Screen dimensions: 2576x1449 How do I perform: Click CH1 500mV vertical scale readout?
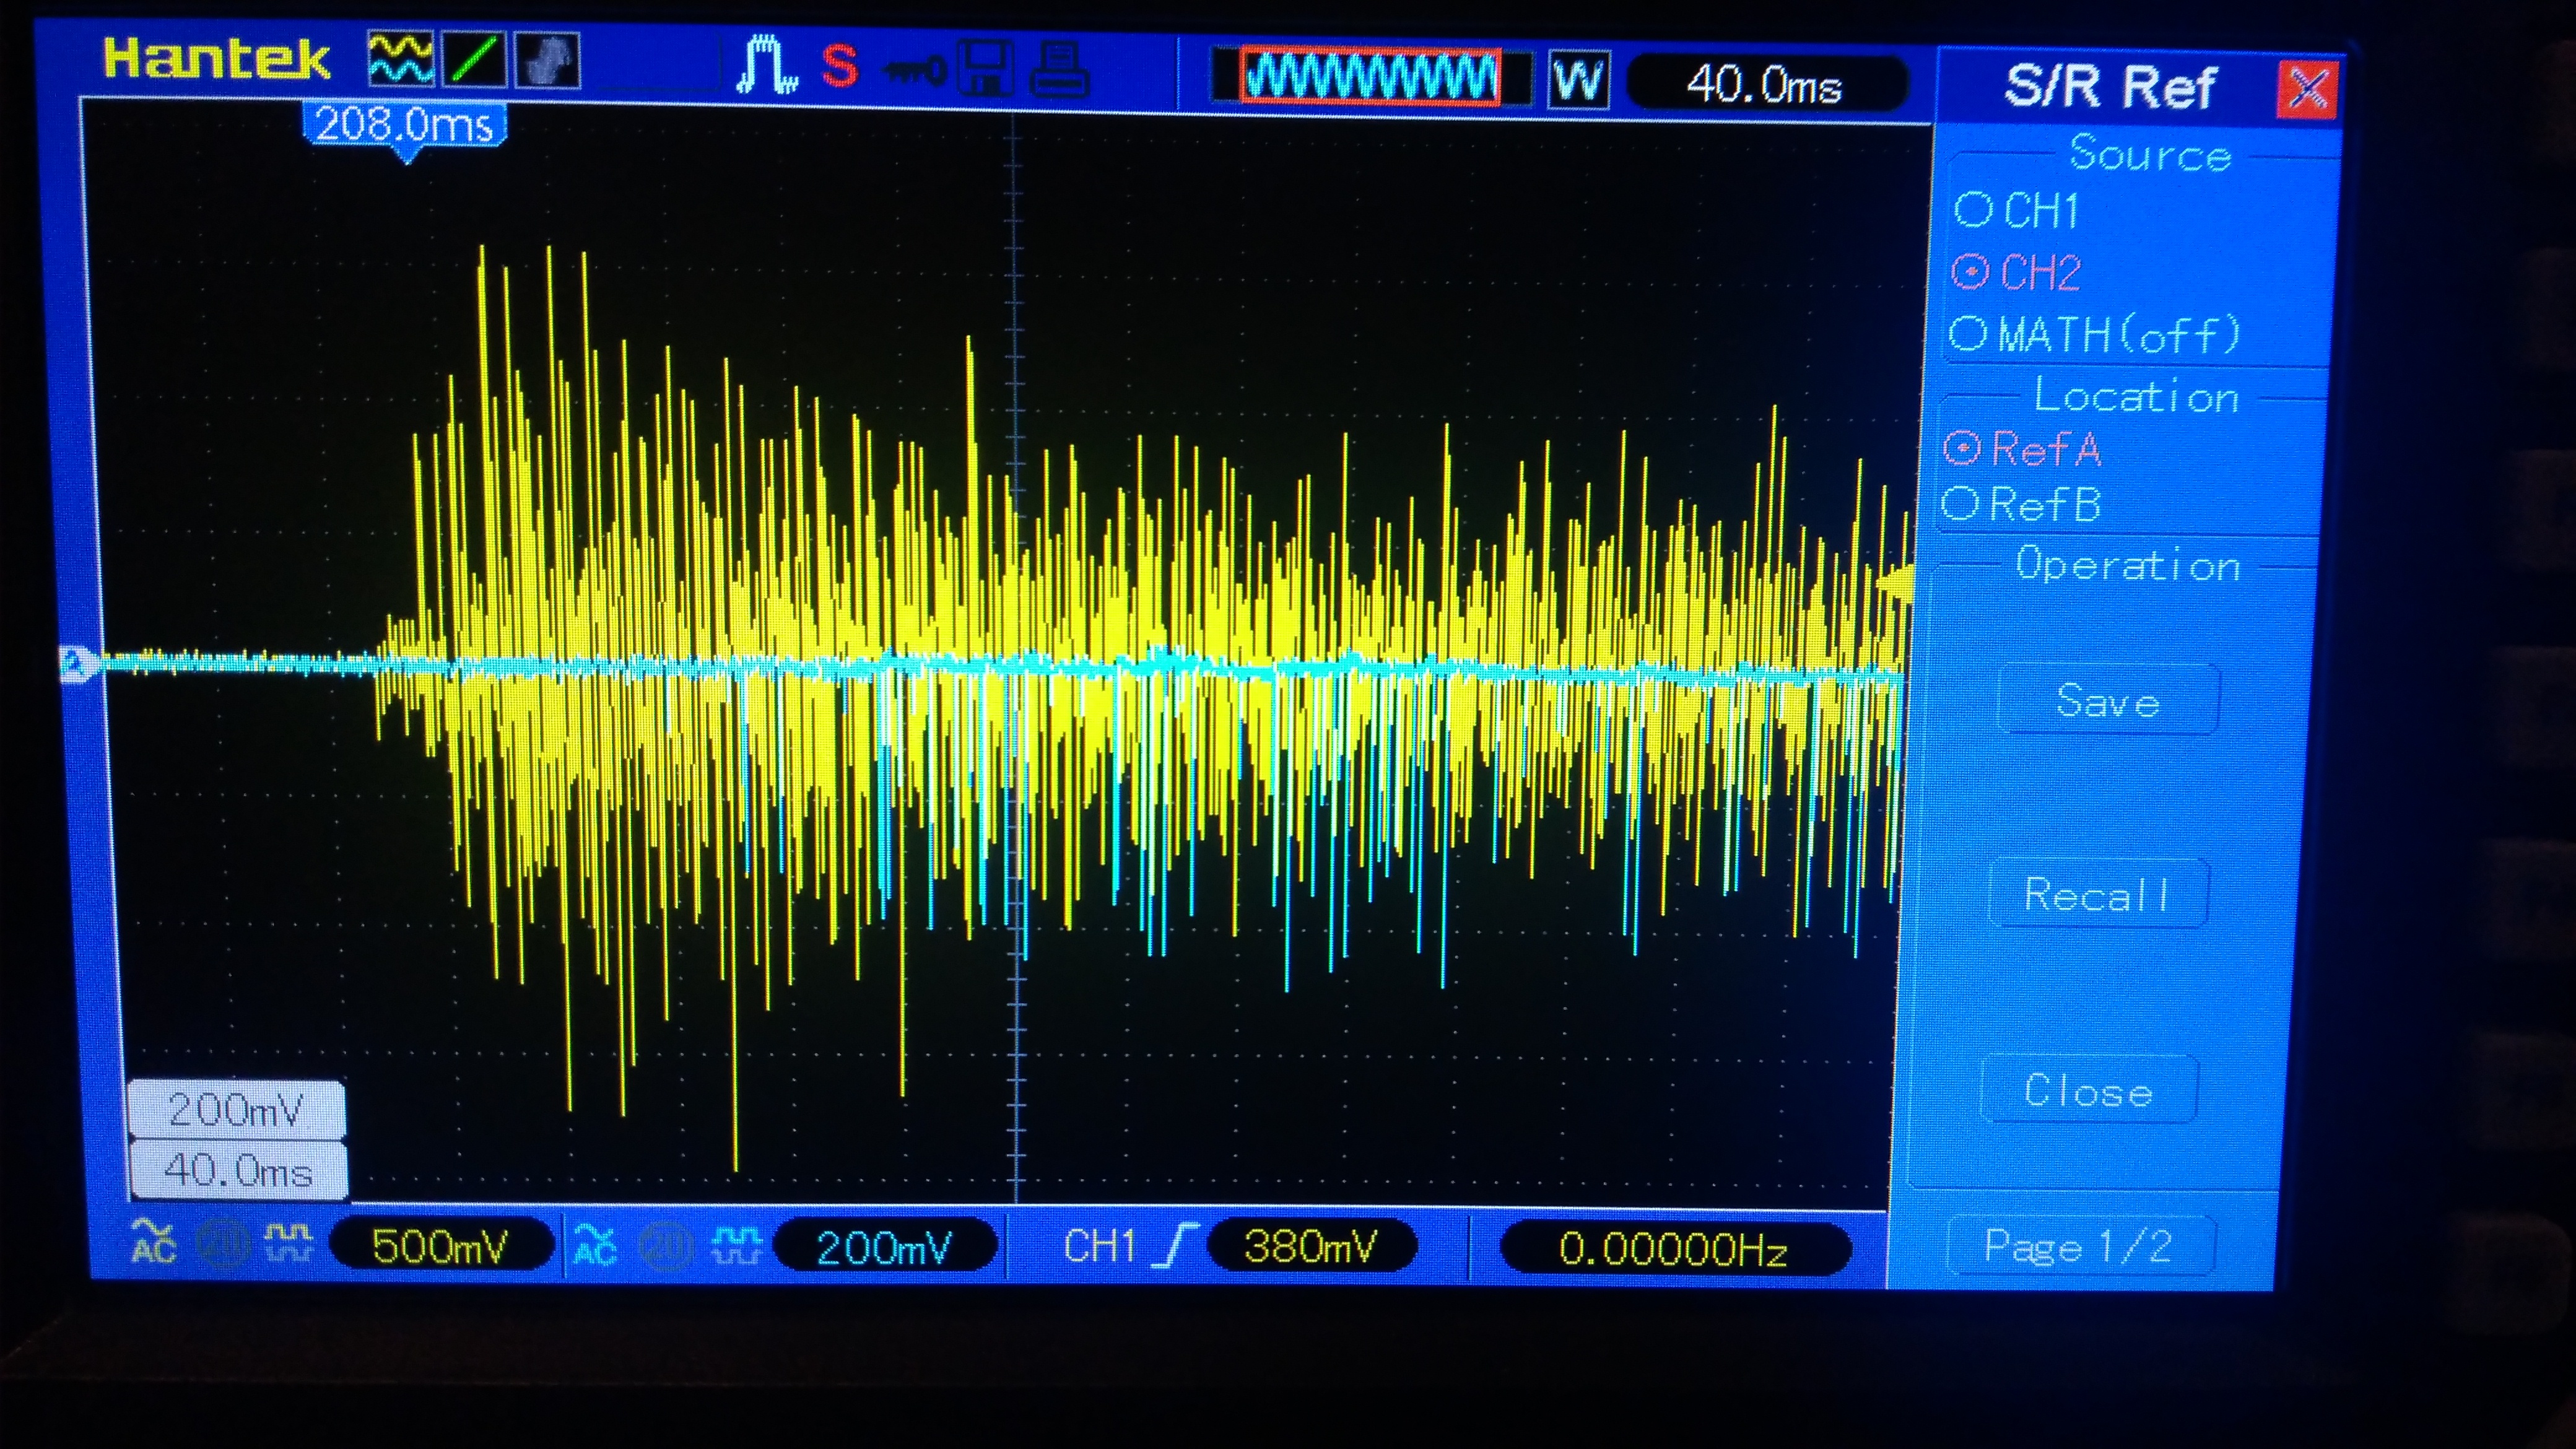(440, 1246)
